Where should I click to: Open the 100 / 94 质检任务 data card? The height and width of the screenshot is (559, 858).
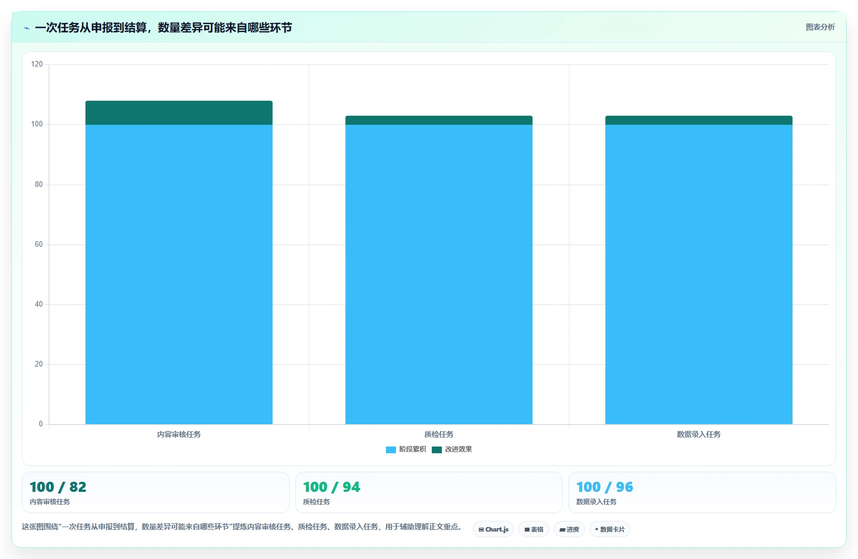[x=428, y=492]
